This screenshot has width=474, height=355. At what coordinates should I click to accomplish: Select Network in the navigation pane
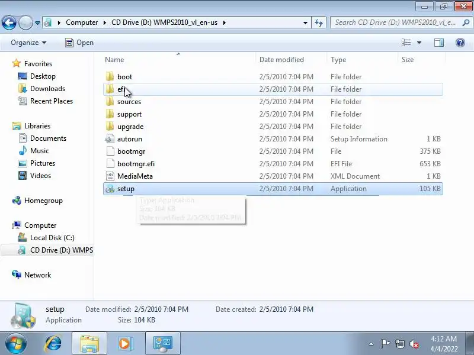tap(37, 275)
